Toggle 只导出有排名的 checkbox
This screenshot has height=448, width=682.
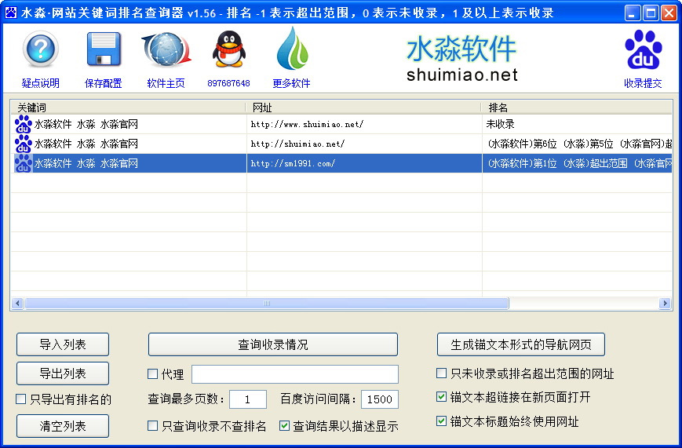click(x=21, y=399)
